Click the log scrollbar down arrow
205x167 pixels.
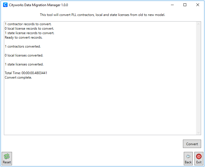(x=199, y=133)
